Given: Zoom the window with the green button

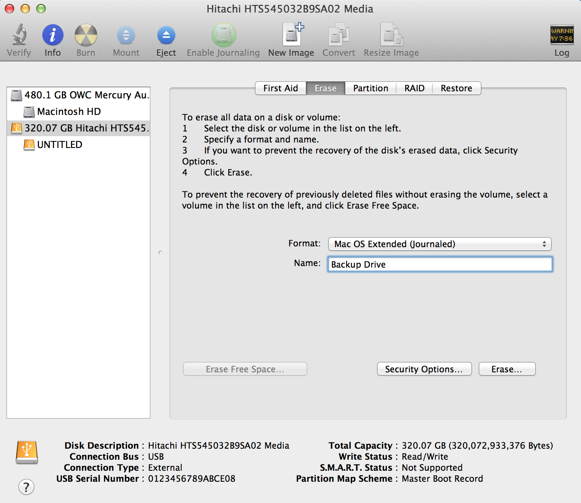Looking at the screenshot, I should (x=41, y=9).
